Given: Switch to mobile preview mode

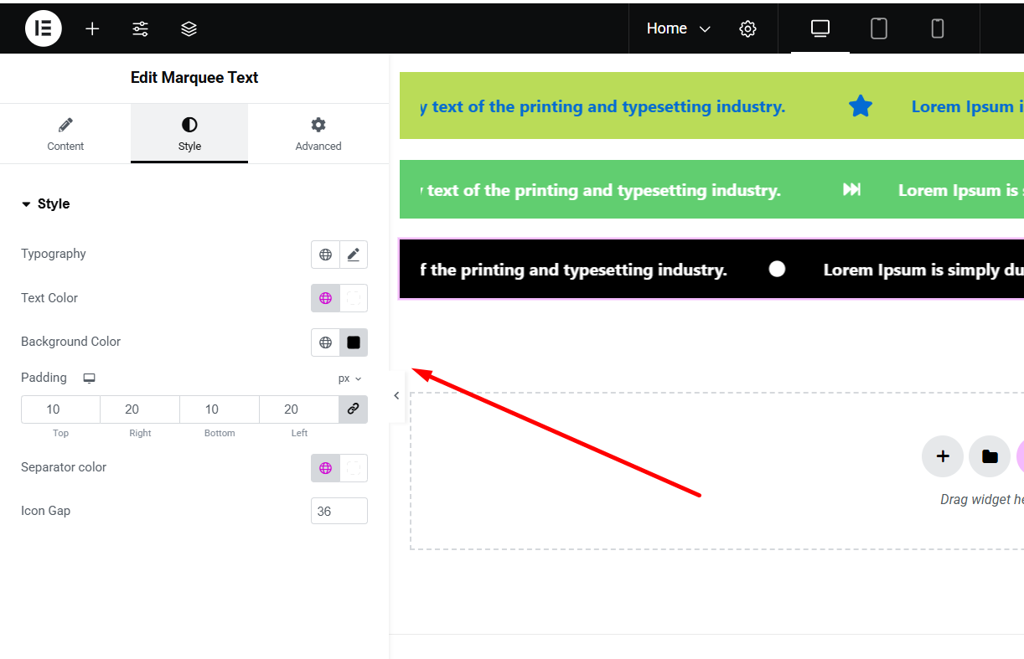Looking at the screenshot, I should [x=938, y=28].
